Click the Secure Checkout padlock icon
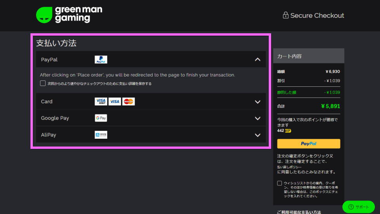The image size is (380, 214). (x=285, y=15)
